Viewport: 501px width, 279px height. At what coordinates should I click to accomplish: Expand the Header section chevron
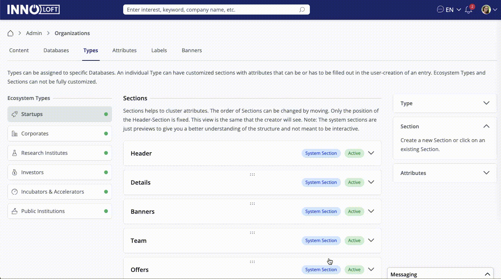point(371,153)
